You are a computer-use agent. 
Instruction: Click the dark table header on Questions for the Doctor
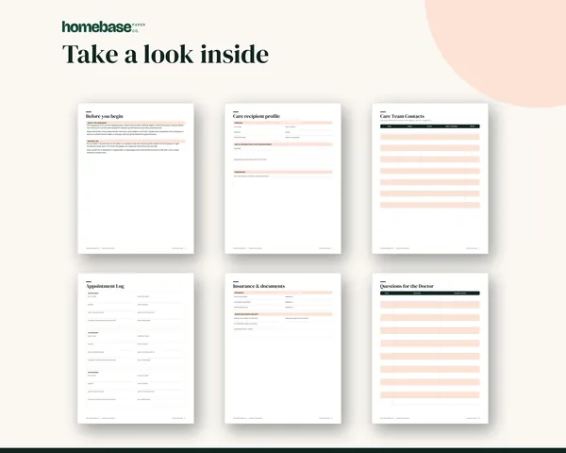point(430,293)
